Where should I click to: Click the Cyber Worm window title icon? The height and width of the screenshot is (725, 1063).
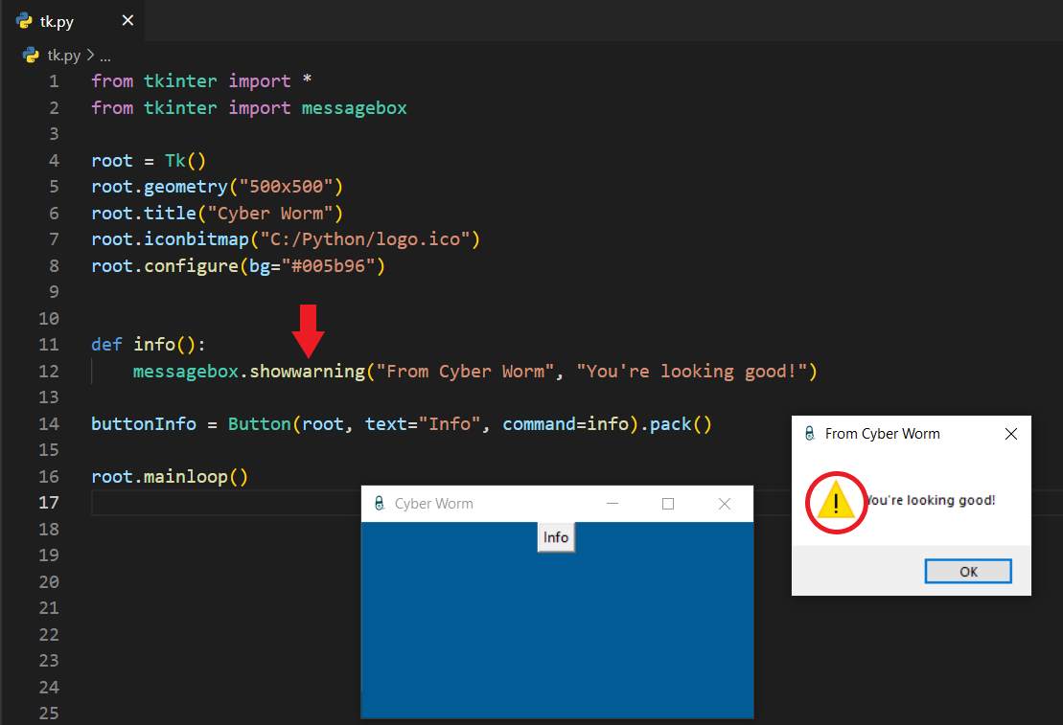tap(379, 504)
